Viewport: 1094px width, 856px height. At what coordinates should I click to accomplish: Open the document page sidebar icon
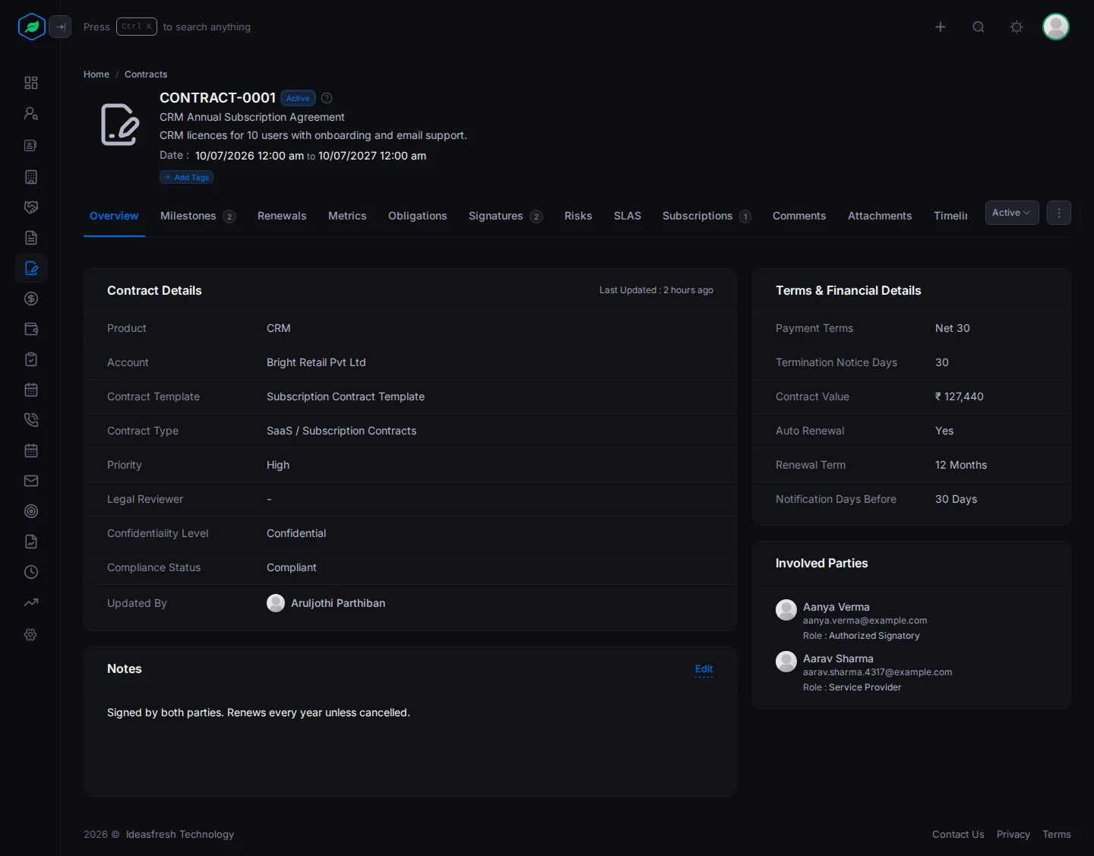pyautogui.click(x=31, y=238)
